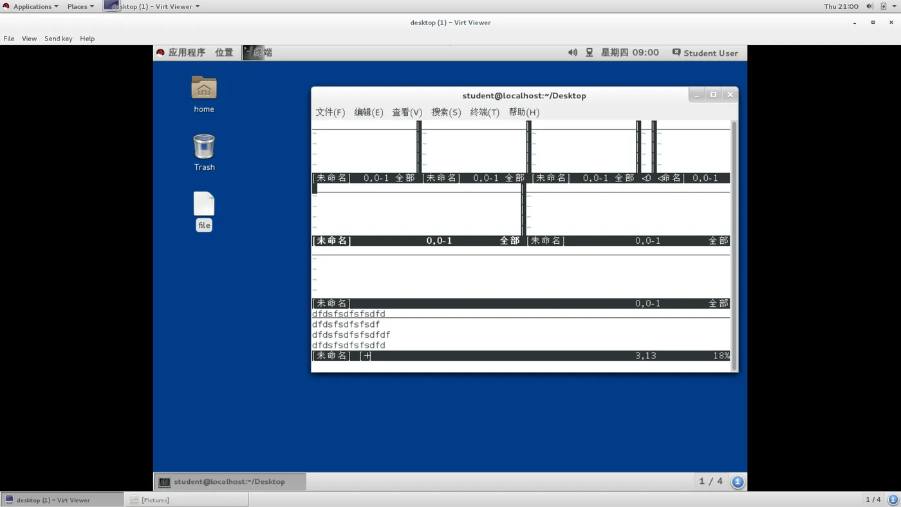Open the terminal 帮助(H) menu
901x507 pixels.
(524, 112)
